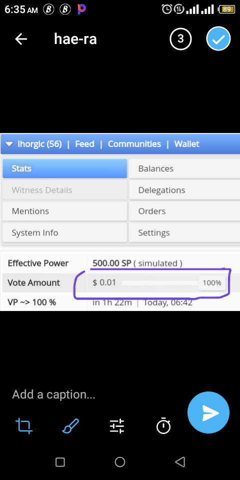Tap the alarm clock status bar icon

[166, 9]
